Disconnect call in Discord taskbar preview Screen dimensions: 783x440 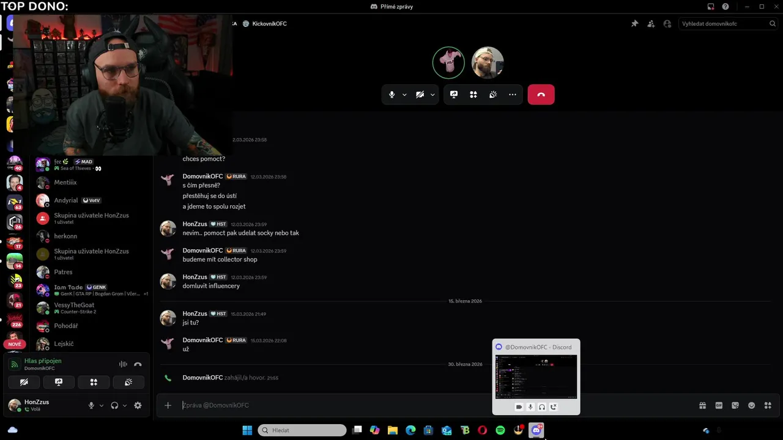[554, 407]
